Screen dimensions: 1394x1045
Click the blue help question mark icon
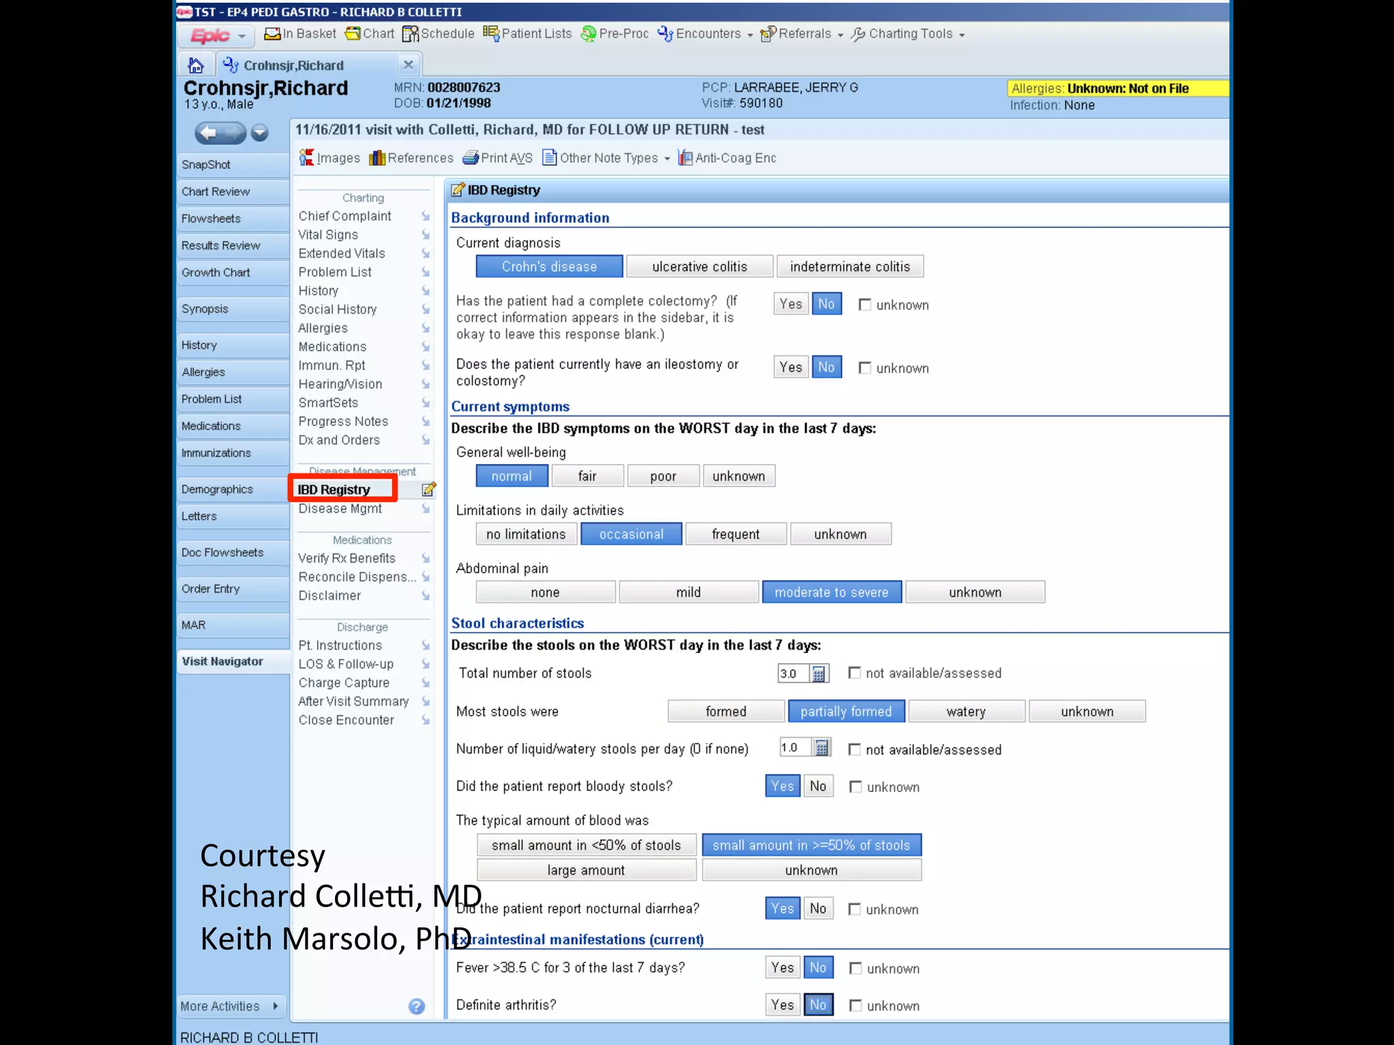point(417,1006)
